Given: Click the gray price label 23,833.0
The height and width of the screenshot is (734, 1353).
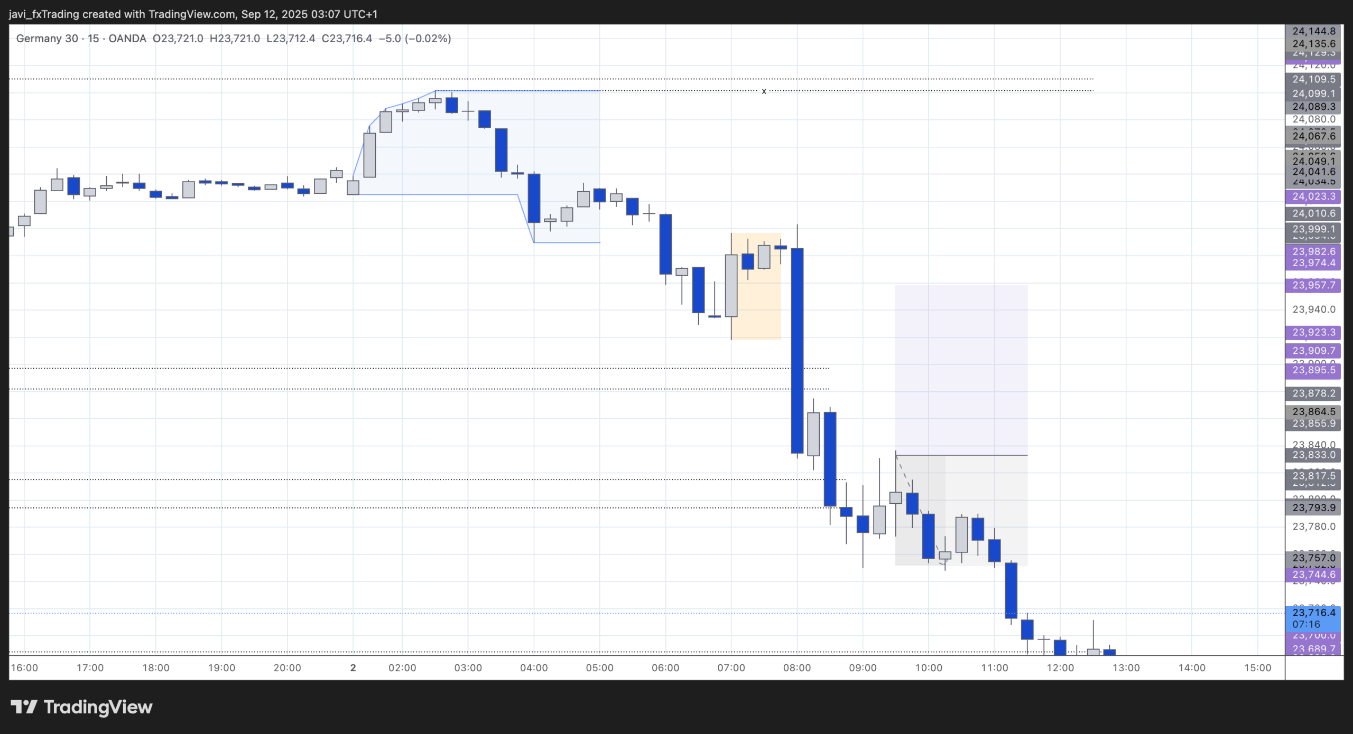Looking at the screenshot, I should tap(1314, 455).
